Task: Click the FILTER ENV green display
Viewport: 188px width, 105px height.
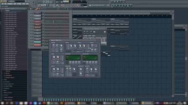Action: [x=90, y=58]
